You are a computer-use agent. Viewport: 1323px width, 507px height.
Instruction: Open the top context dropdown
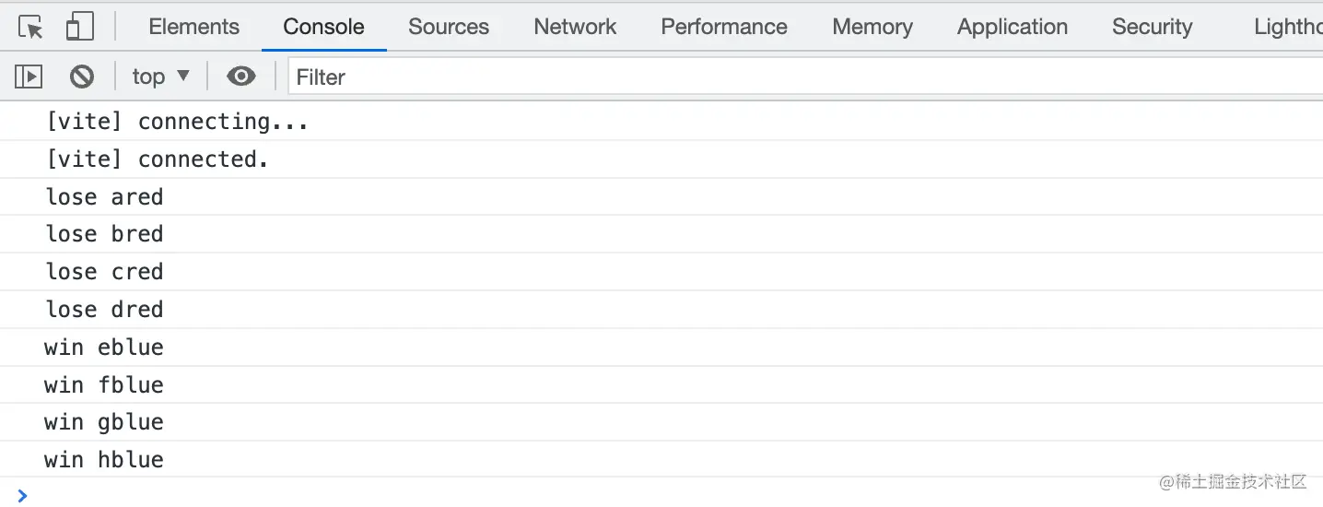point(160,77)
